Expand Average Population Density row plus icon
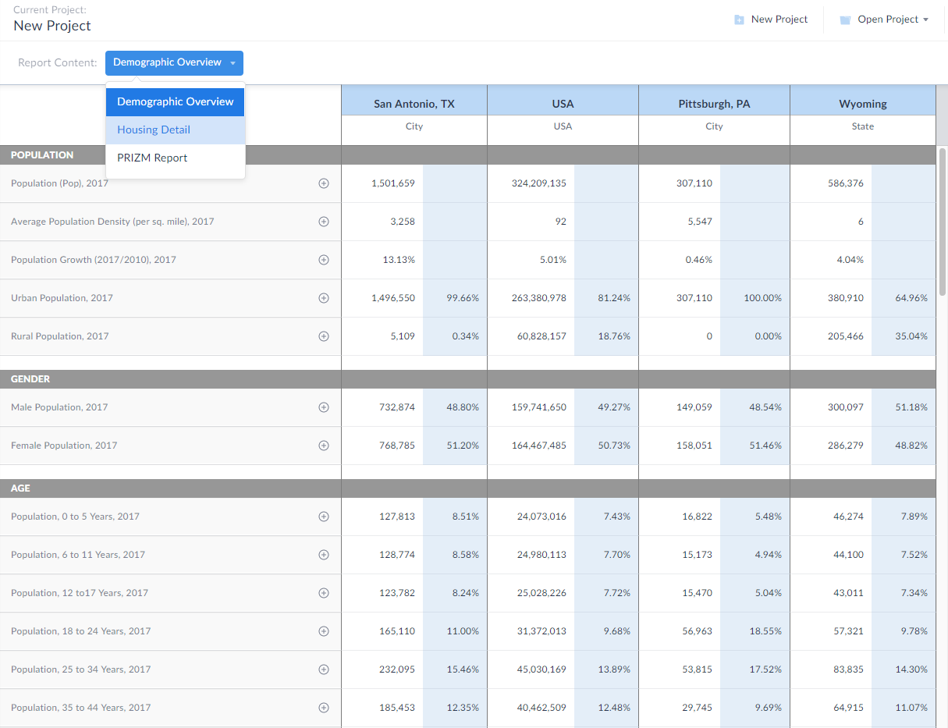948x728 pixels. [324, 222]
